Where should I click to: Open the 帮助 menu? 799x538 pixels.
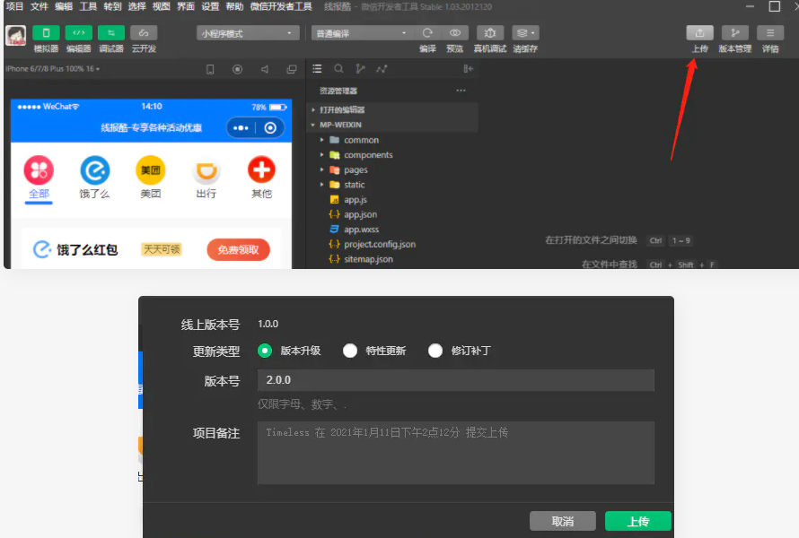(x=234, y=6)
